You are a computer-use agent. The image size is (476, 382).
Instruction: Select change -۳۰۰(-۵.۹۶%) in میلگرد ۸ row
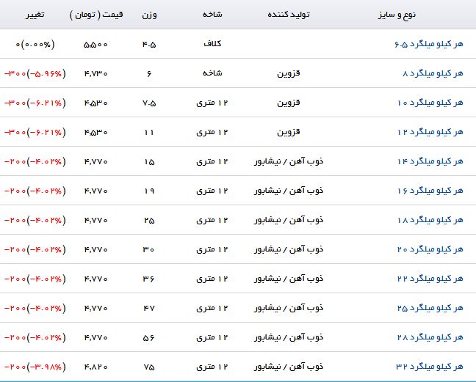tap(35, 74)
